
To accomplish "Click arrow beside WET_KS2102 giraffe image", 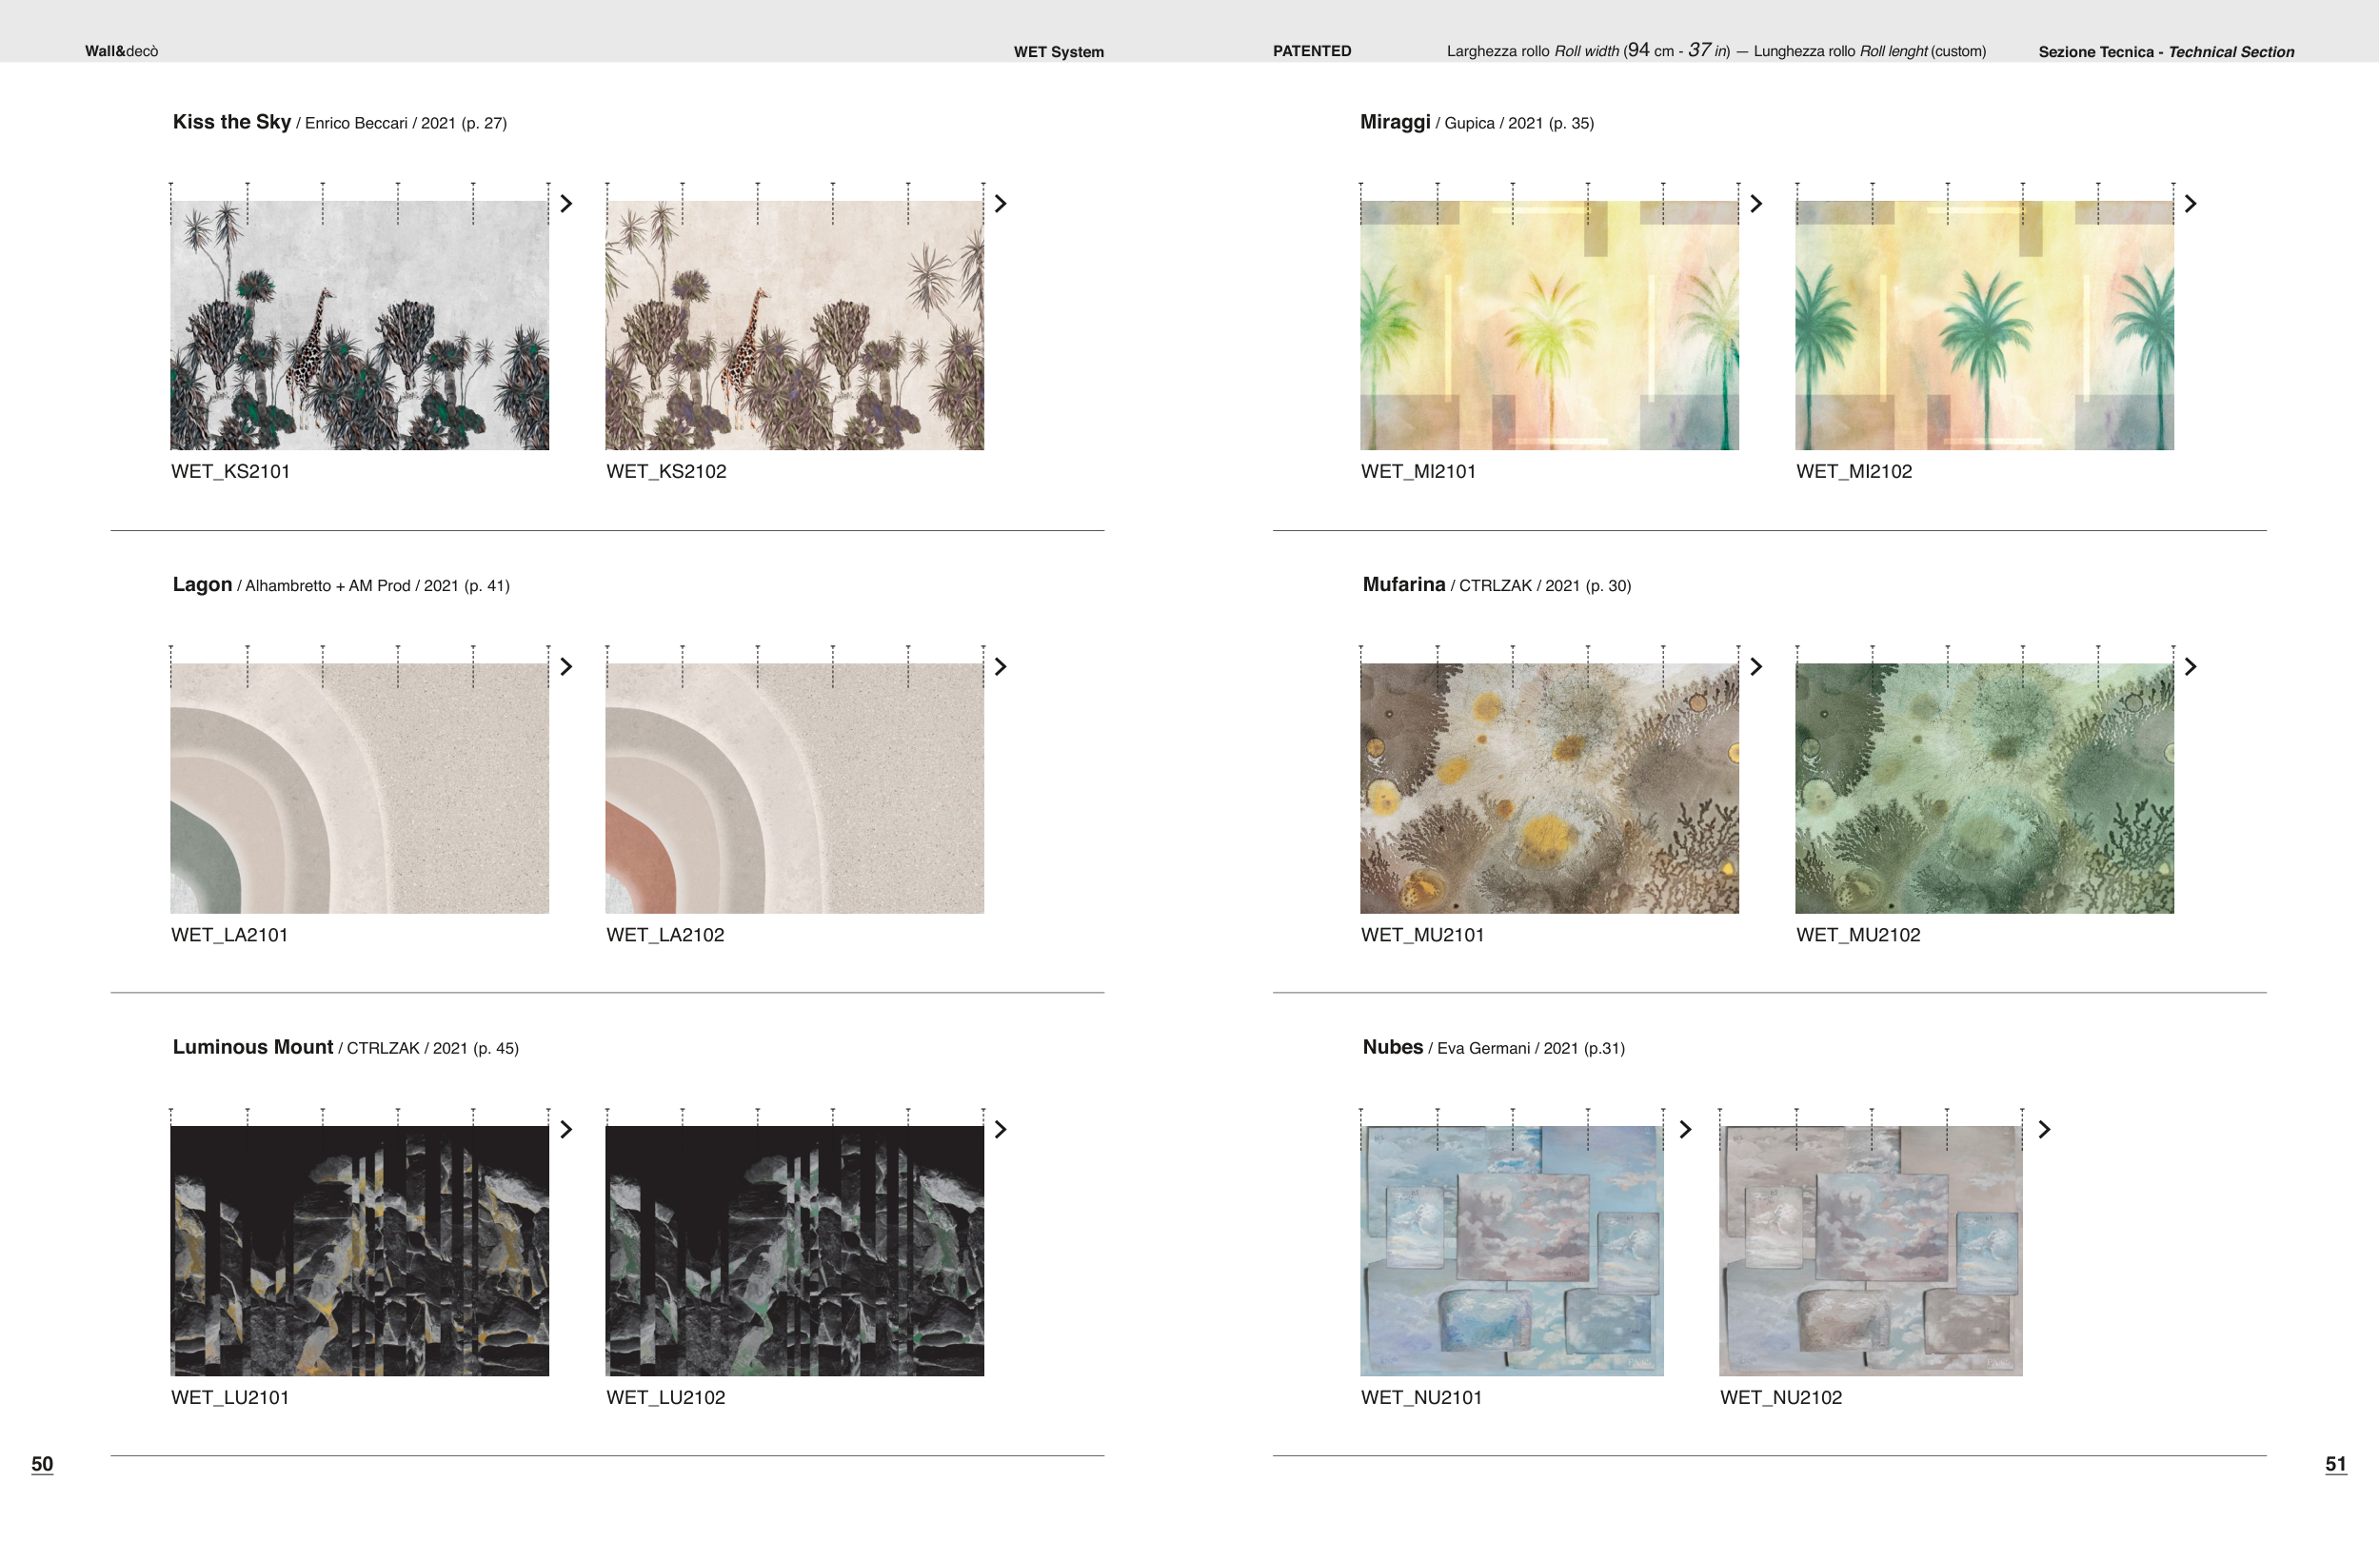I will click(1000, 204).
